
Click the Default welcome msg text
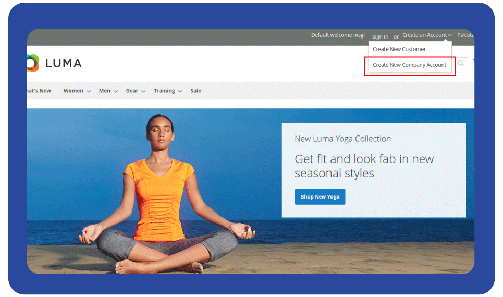pyautogui.click(x=338, y=35)
